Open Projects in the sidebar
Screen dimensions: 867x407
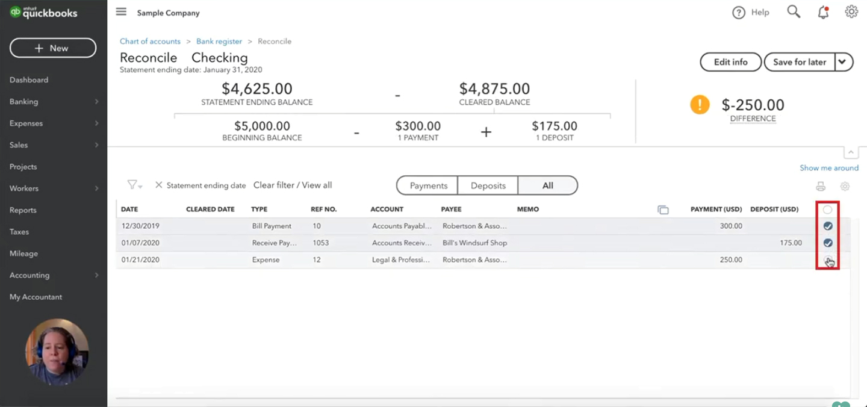pos(23,167)
